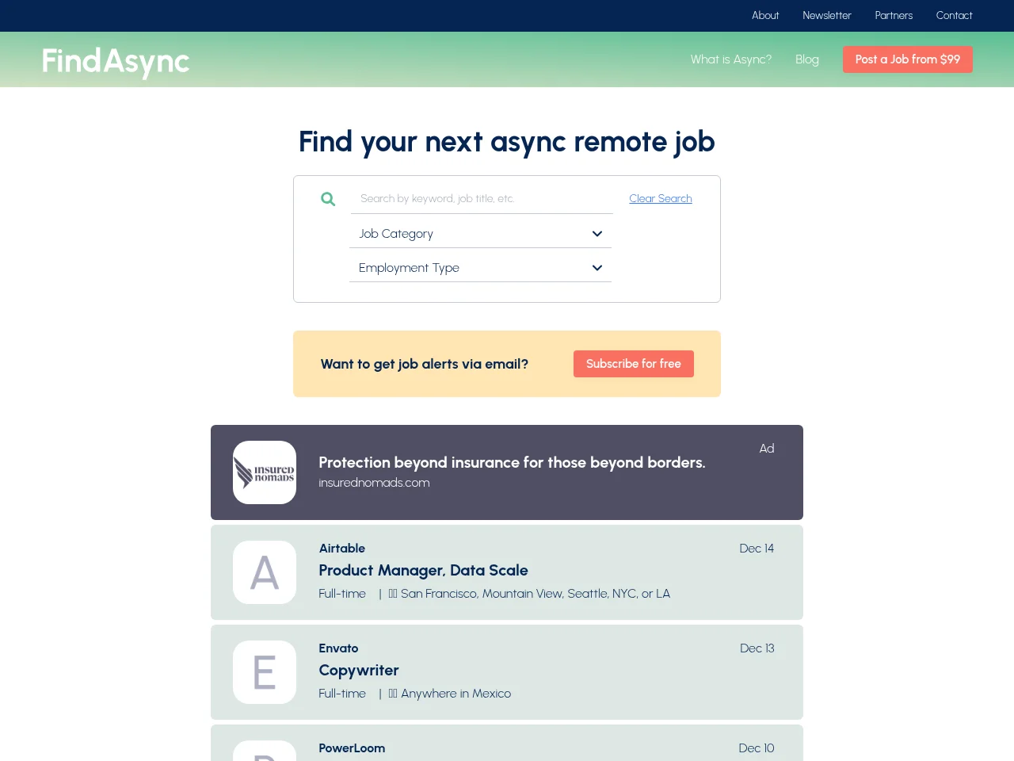Click the job alerts via email prompt text
Viewport: 1014px width, 761px height.
[x=425, y=364]
